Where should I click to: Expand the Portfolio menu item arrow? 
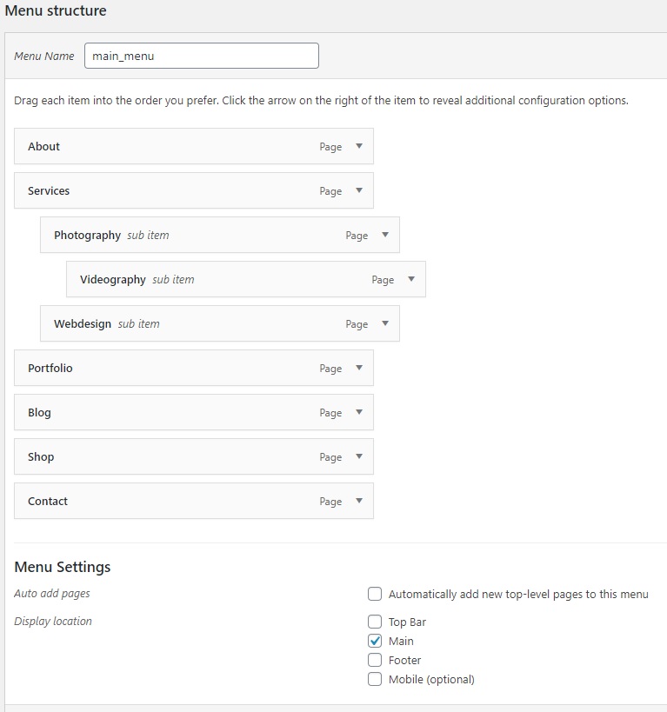click(x=359, y=368)
